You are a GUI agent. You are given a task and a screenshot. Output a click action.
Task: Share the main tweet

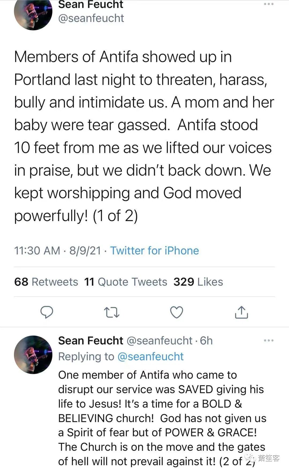[x=241, y=312]
